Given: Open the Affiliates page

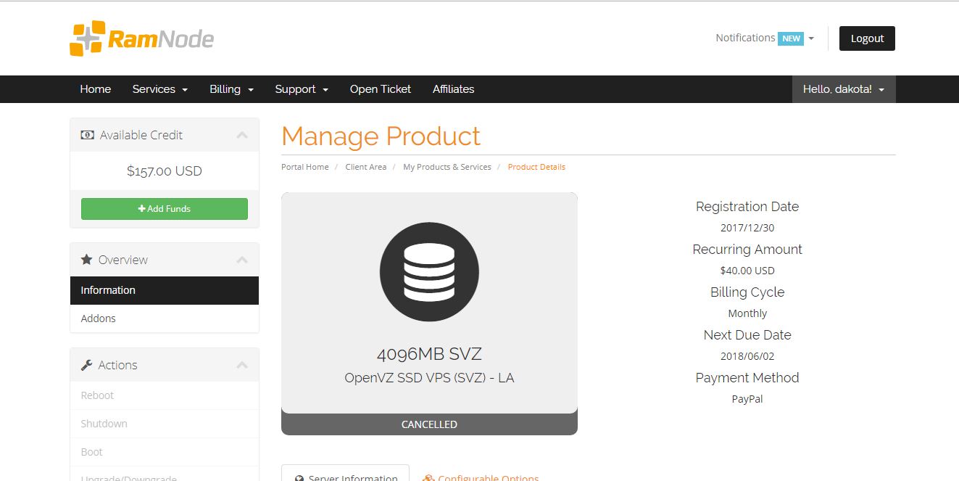Looking at the screenshot, I should 454,89.
